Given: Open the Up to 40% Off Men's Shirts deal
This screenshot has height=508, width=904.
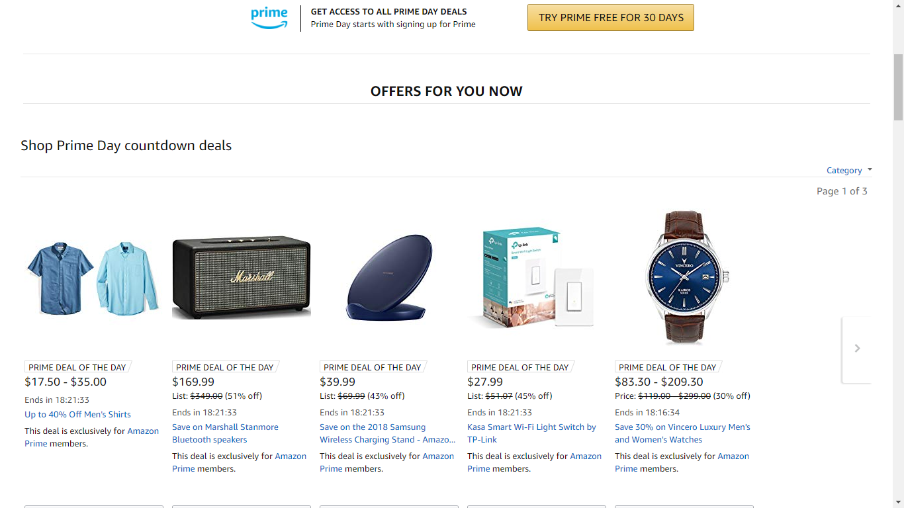Looking at the screenshot, I should (77, 414).
